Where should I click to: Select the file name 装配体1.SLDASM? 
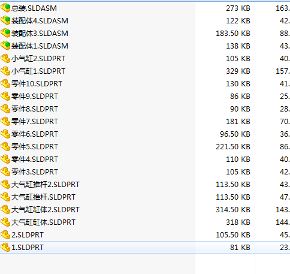point(40,46)
